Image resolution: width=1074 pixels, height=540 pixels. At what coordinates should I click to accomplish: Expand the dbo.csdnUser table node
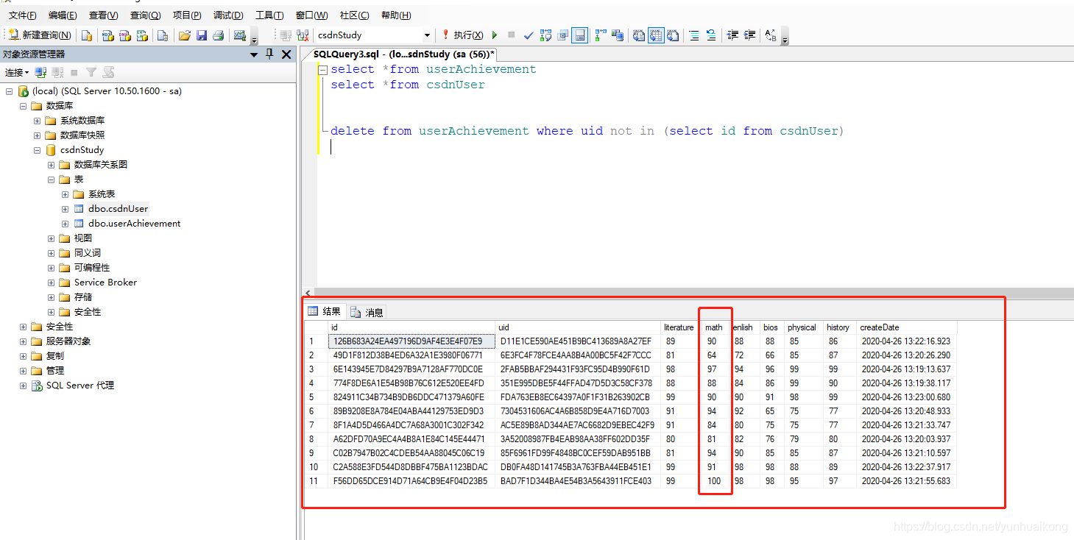(x=65, y=208)
